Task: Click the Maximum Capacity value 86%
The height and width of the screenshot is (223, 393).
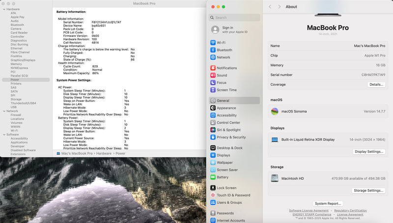Action: tap(95, 73)
